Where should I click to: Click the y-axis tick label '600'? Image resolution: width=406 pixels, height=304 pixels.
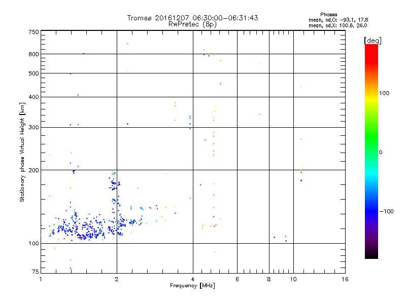[34, 54]
